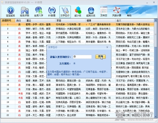The height and width of the screenshot is (123, 158).
Task: Open the 起小名 tool
Action: (78, 12)
